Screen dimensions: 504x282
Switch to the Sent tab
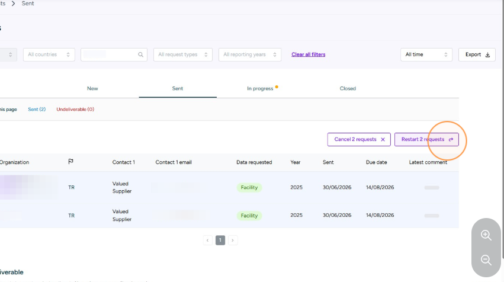178,88
